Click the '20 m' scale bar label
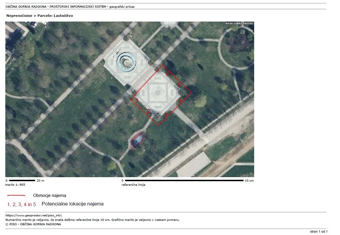Screen dimensions: 340x235 coord(40,180)
